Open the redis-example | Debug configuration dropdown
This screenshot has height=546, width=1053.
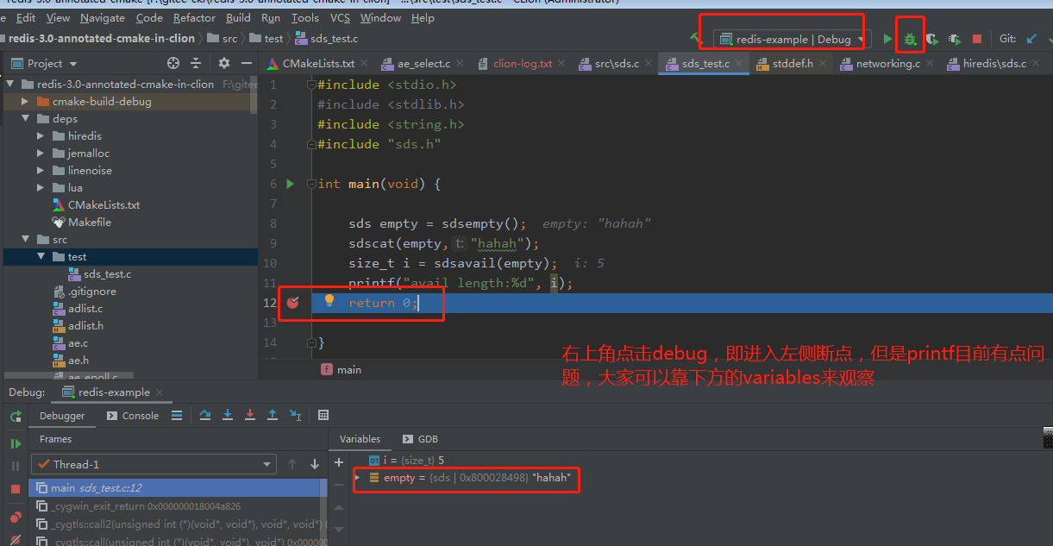click(x=792, y=39)
